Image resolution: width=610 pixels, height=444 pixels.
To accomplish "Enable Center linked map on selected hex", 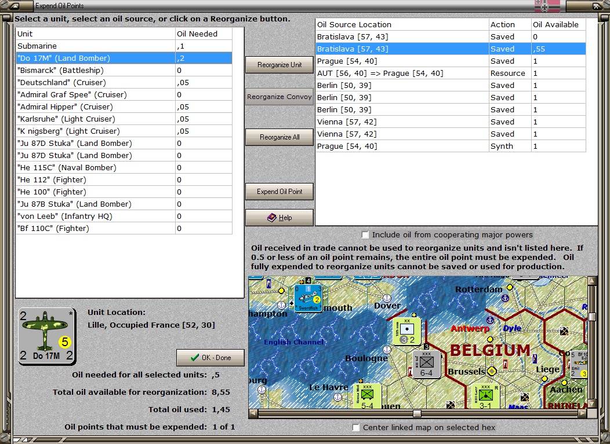I will tap(355, 427).
